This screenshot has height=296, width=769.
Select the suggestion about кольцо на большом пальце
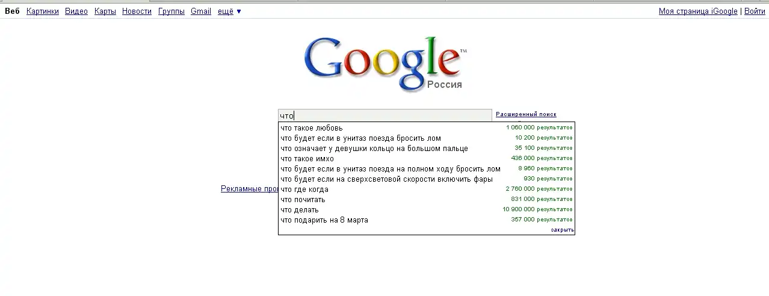[x=374, y=148]
